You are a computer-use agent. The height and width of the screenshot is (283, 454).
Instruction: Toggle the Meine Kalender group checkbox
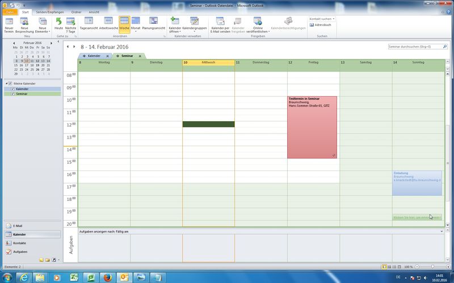[x=10, y=83]
